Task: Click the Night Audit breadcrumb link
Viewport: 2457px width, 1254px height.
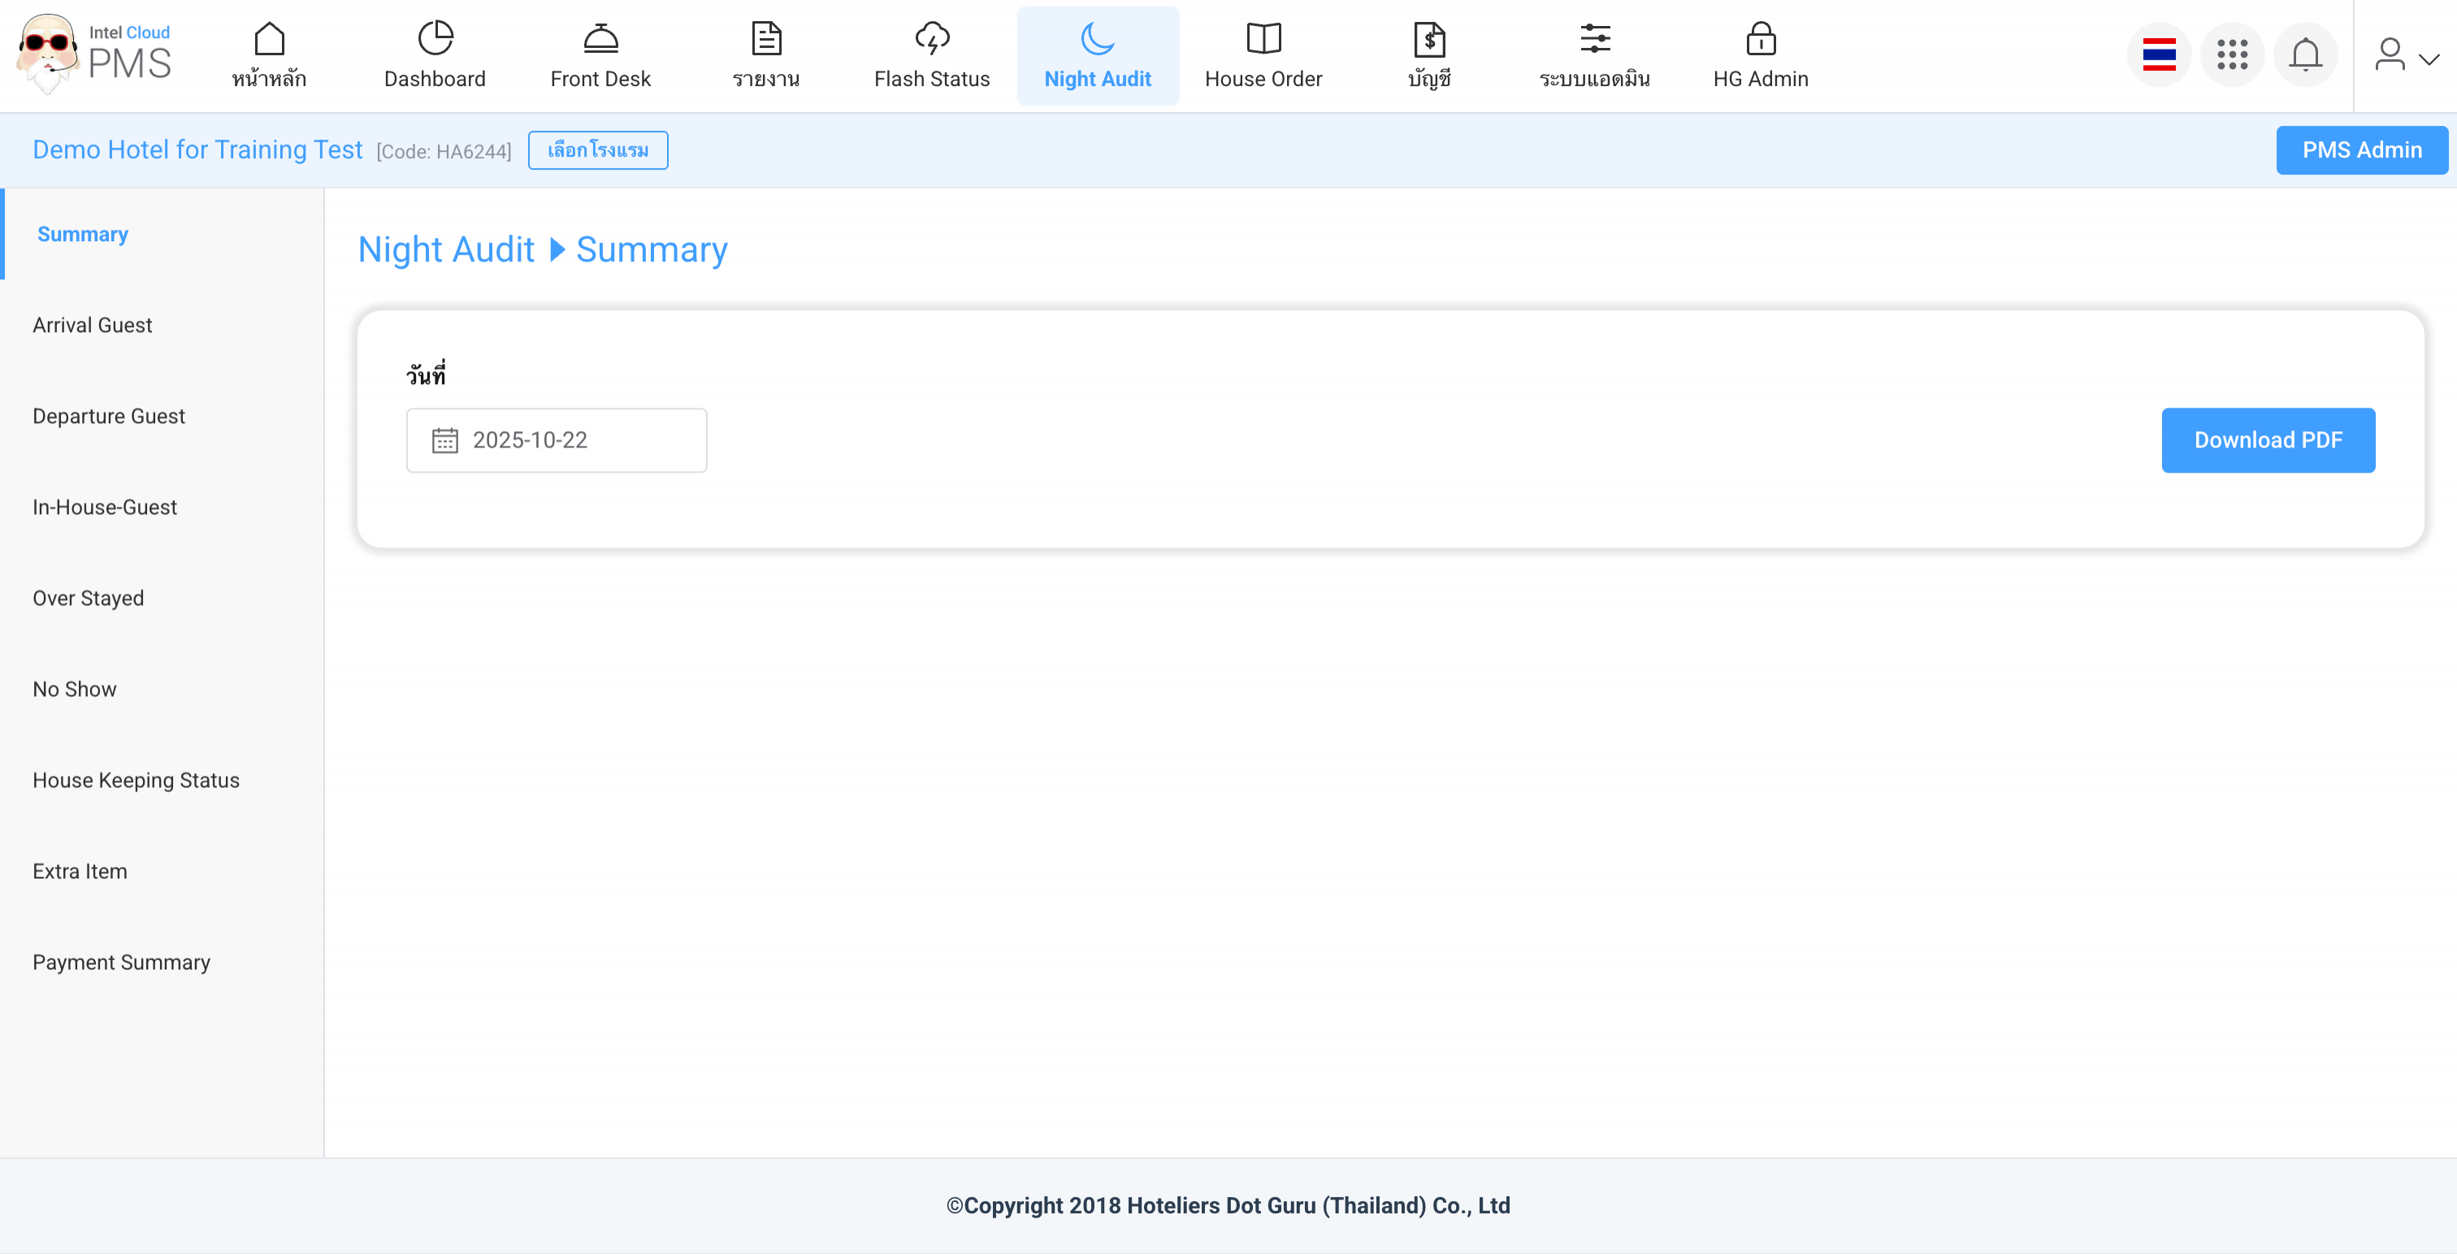Action: point(445,250)
